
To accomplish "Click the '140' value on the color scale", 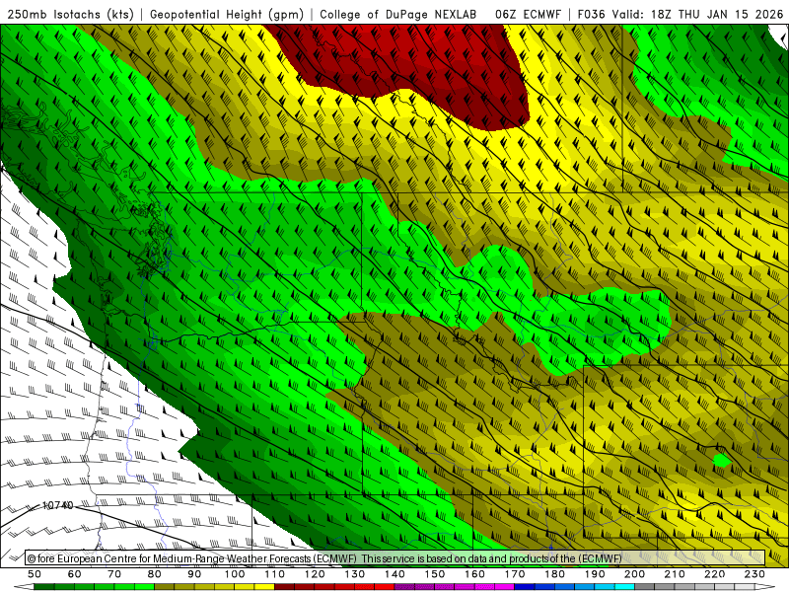I will 394,574.
